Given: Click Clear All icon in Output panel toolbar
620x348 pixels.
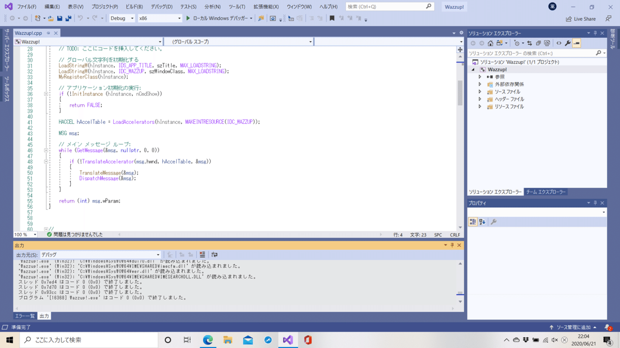Looking at the screenshot, I should pyautogui.click(x=202, y=255).
